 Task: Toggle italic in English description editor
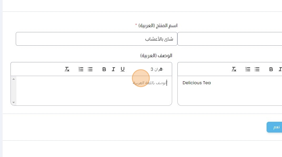[280, 69]
